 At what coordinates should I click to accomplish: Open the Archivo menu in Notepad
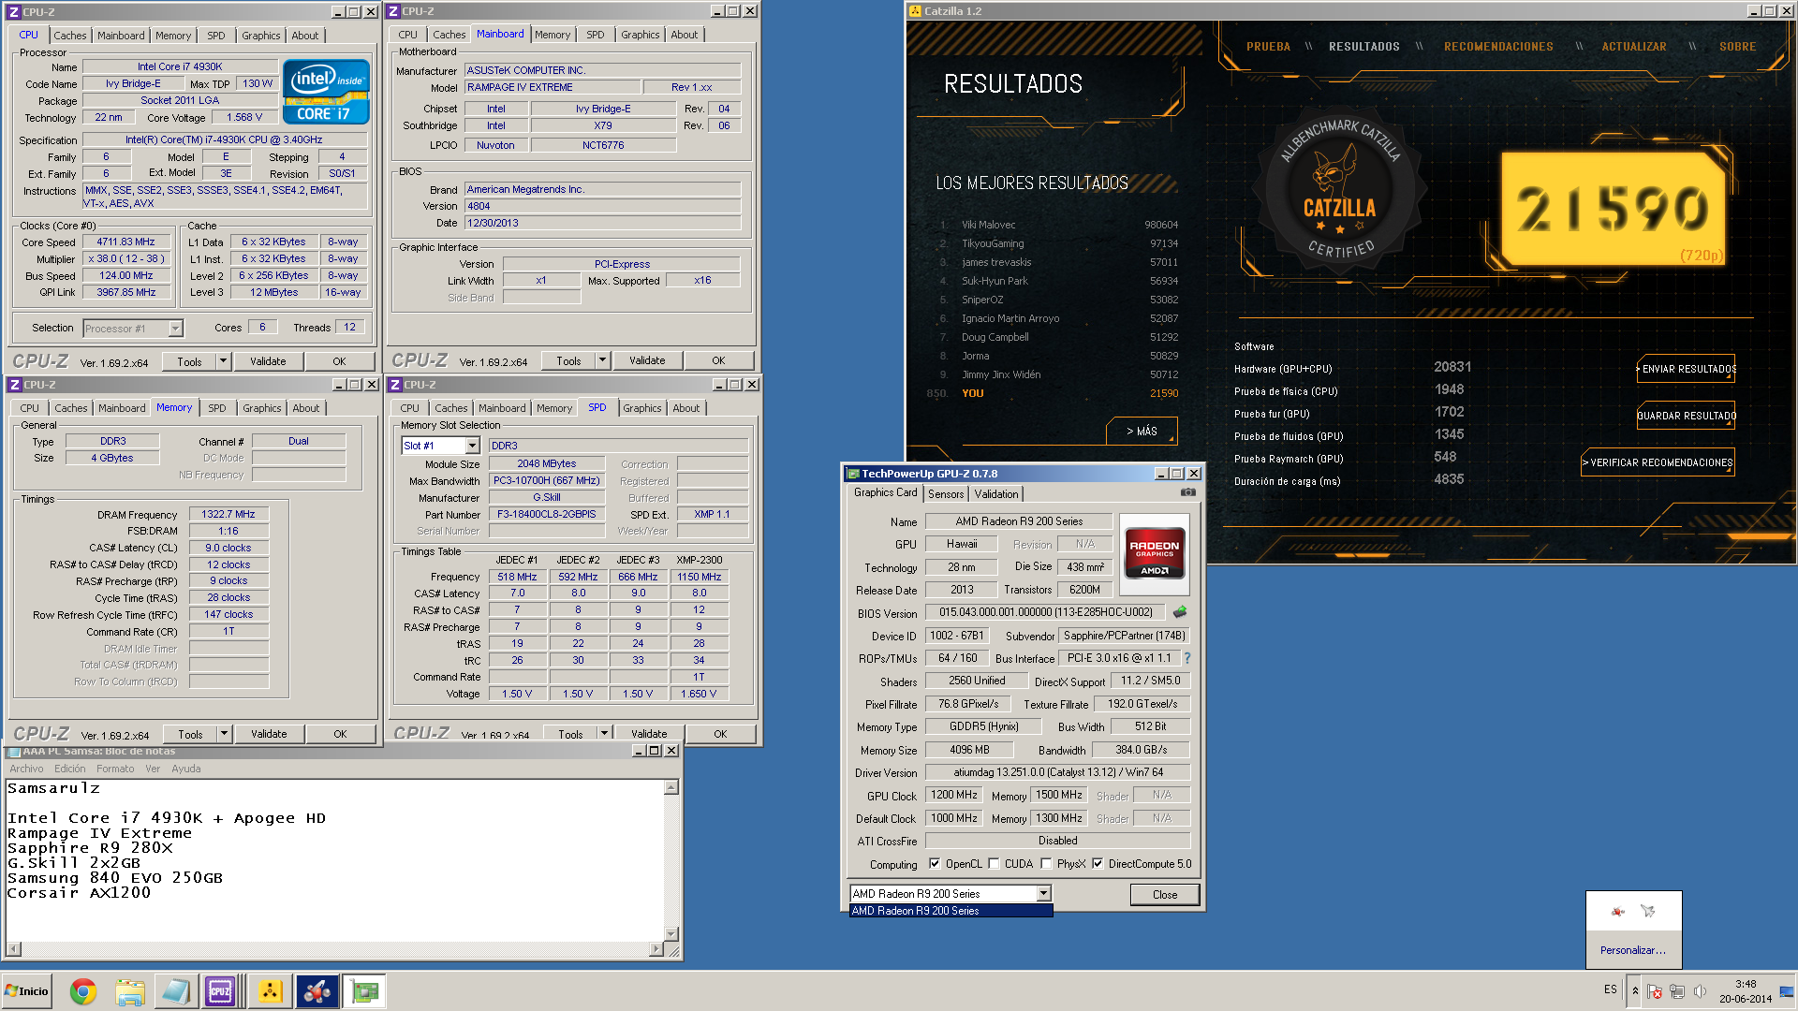26,769
